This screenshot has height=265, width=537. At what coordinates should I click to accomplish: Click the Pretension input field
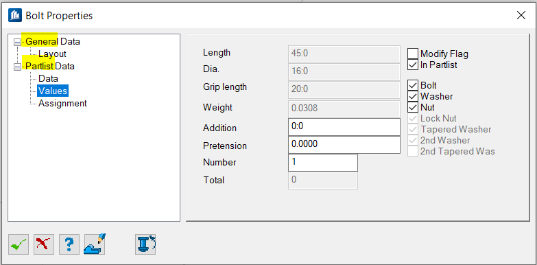click(x=344, y=145)
